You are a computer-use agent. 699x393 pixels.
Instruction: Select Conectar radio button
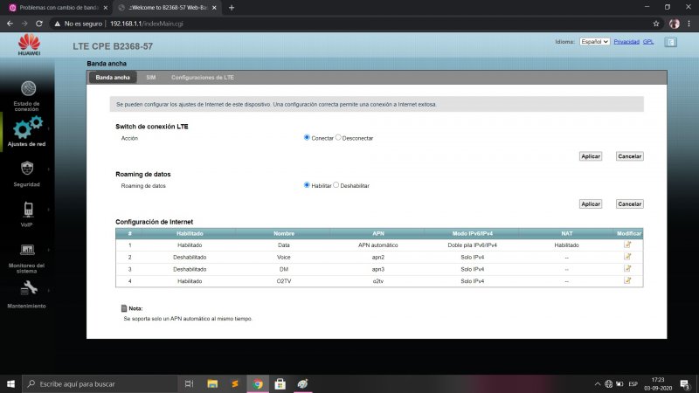click(307, 137)
